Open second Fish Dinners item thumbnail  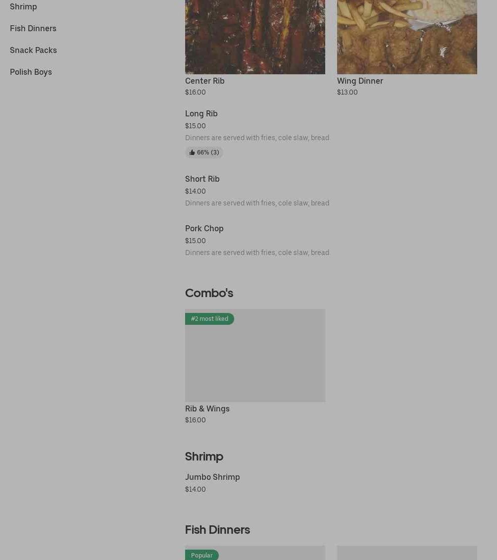coord(407,553)
